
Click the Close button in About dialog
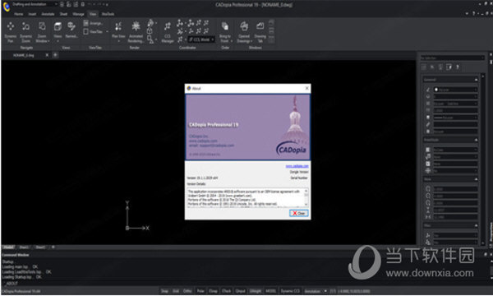[299, 213]
